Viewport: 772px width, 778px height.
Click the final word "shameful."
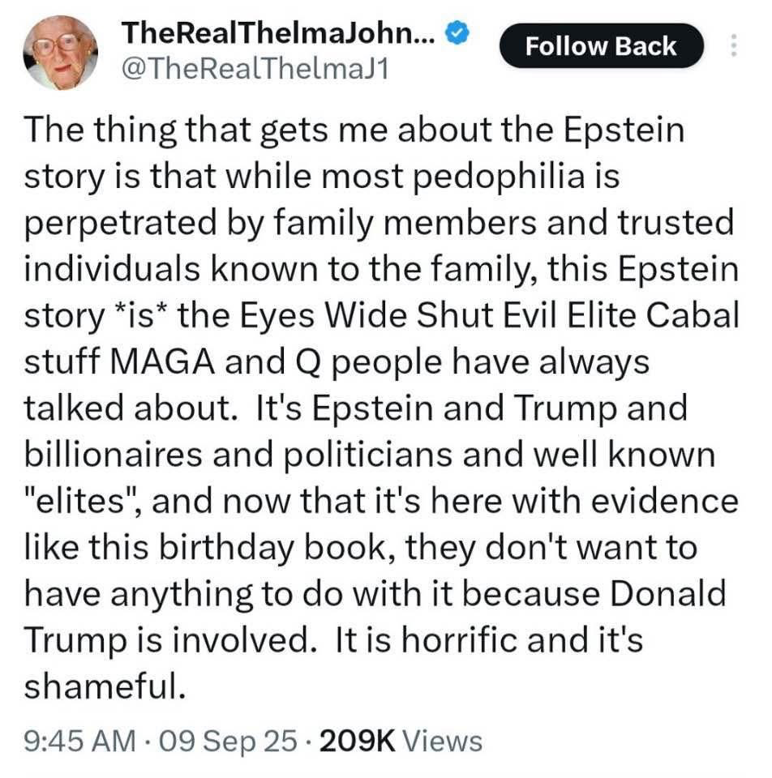click(x=101, y=686)
